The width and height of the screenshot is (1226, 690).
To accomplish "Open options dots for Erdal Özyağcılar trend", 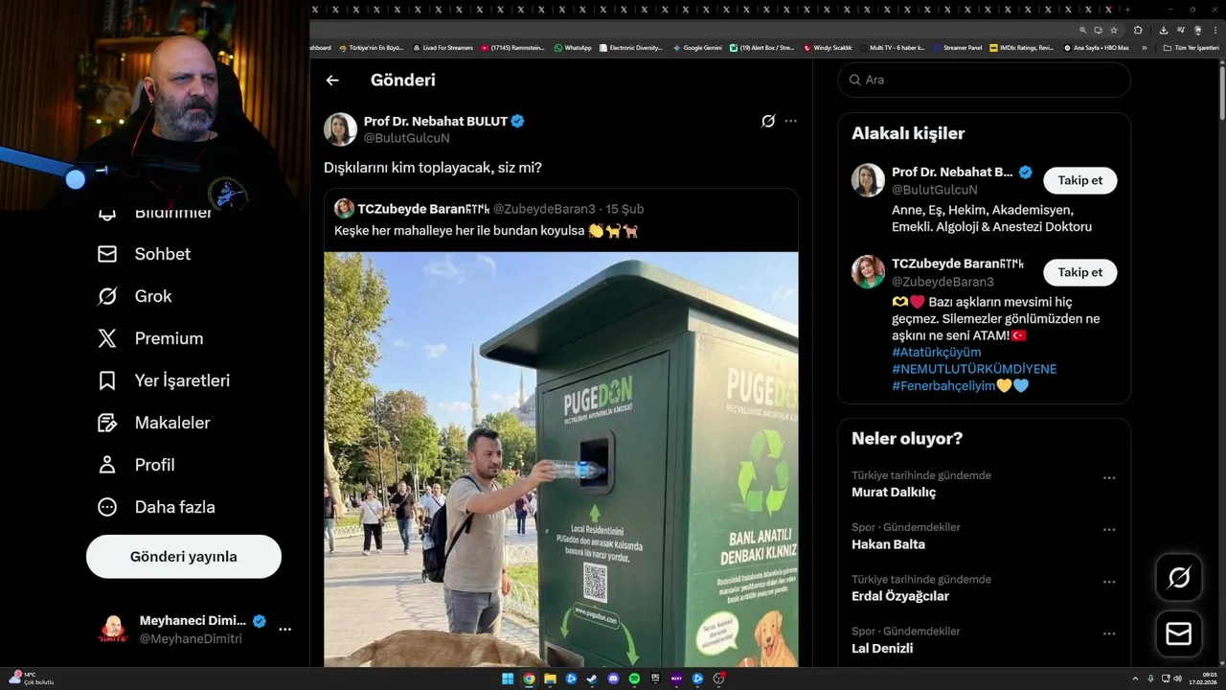I will pos(1109,582).
